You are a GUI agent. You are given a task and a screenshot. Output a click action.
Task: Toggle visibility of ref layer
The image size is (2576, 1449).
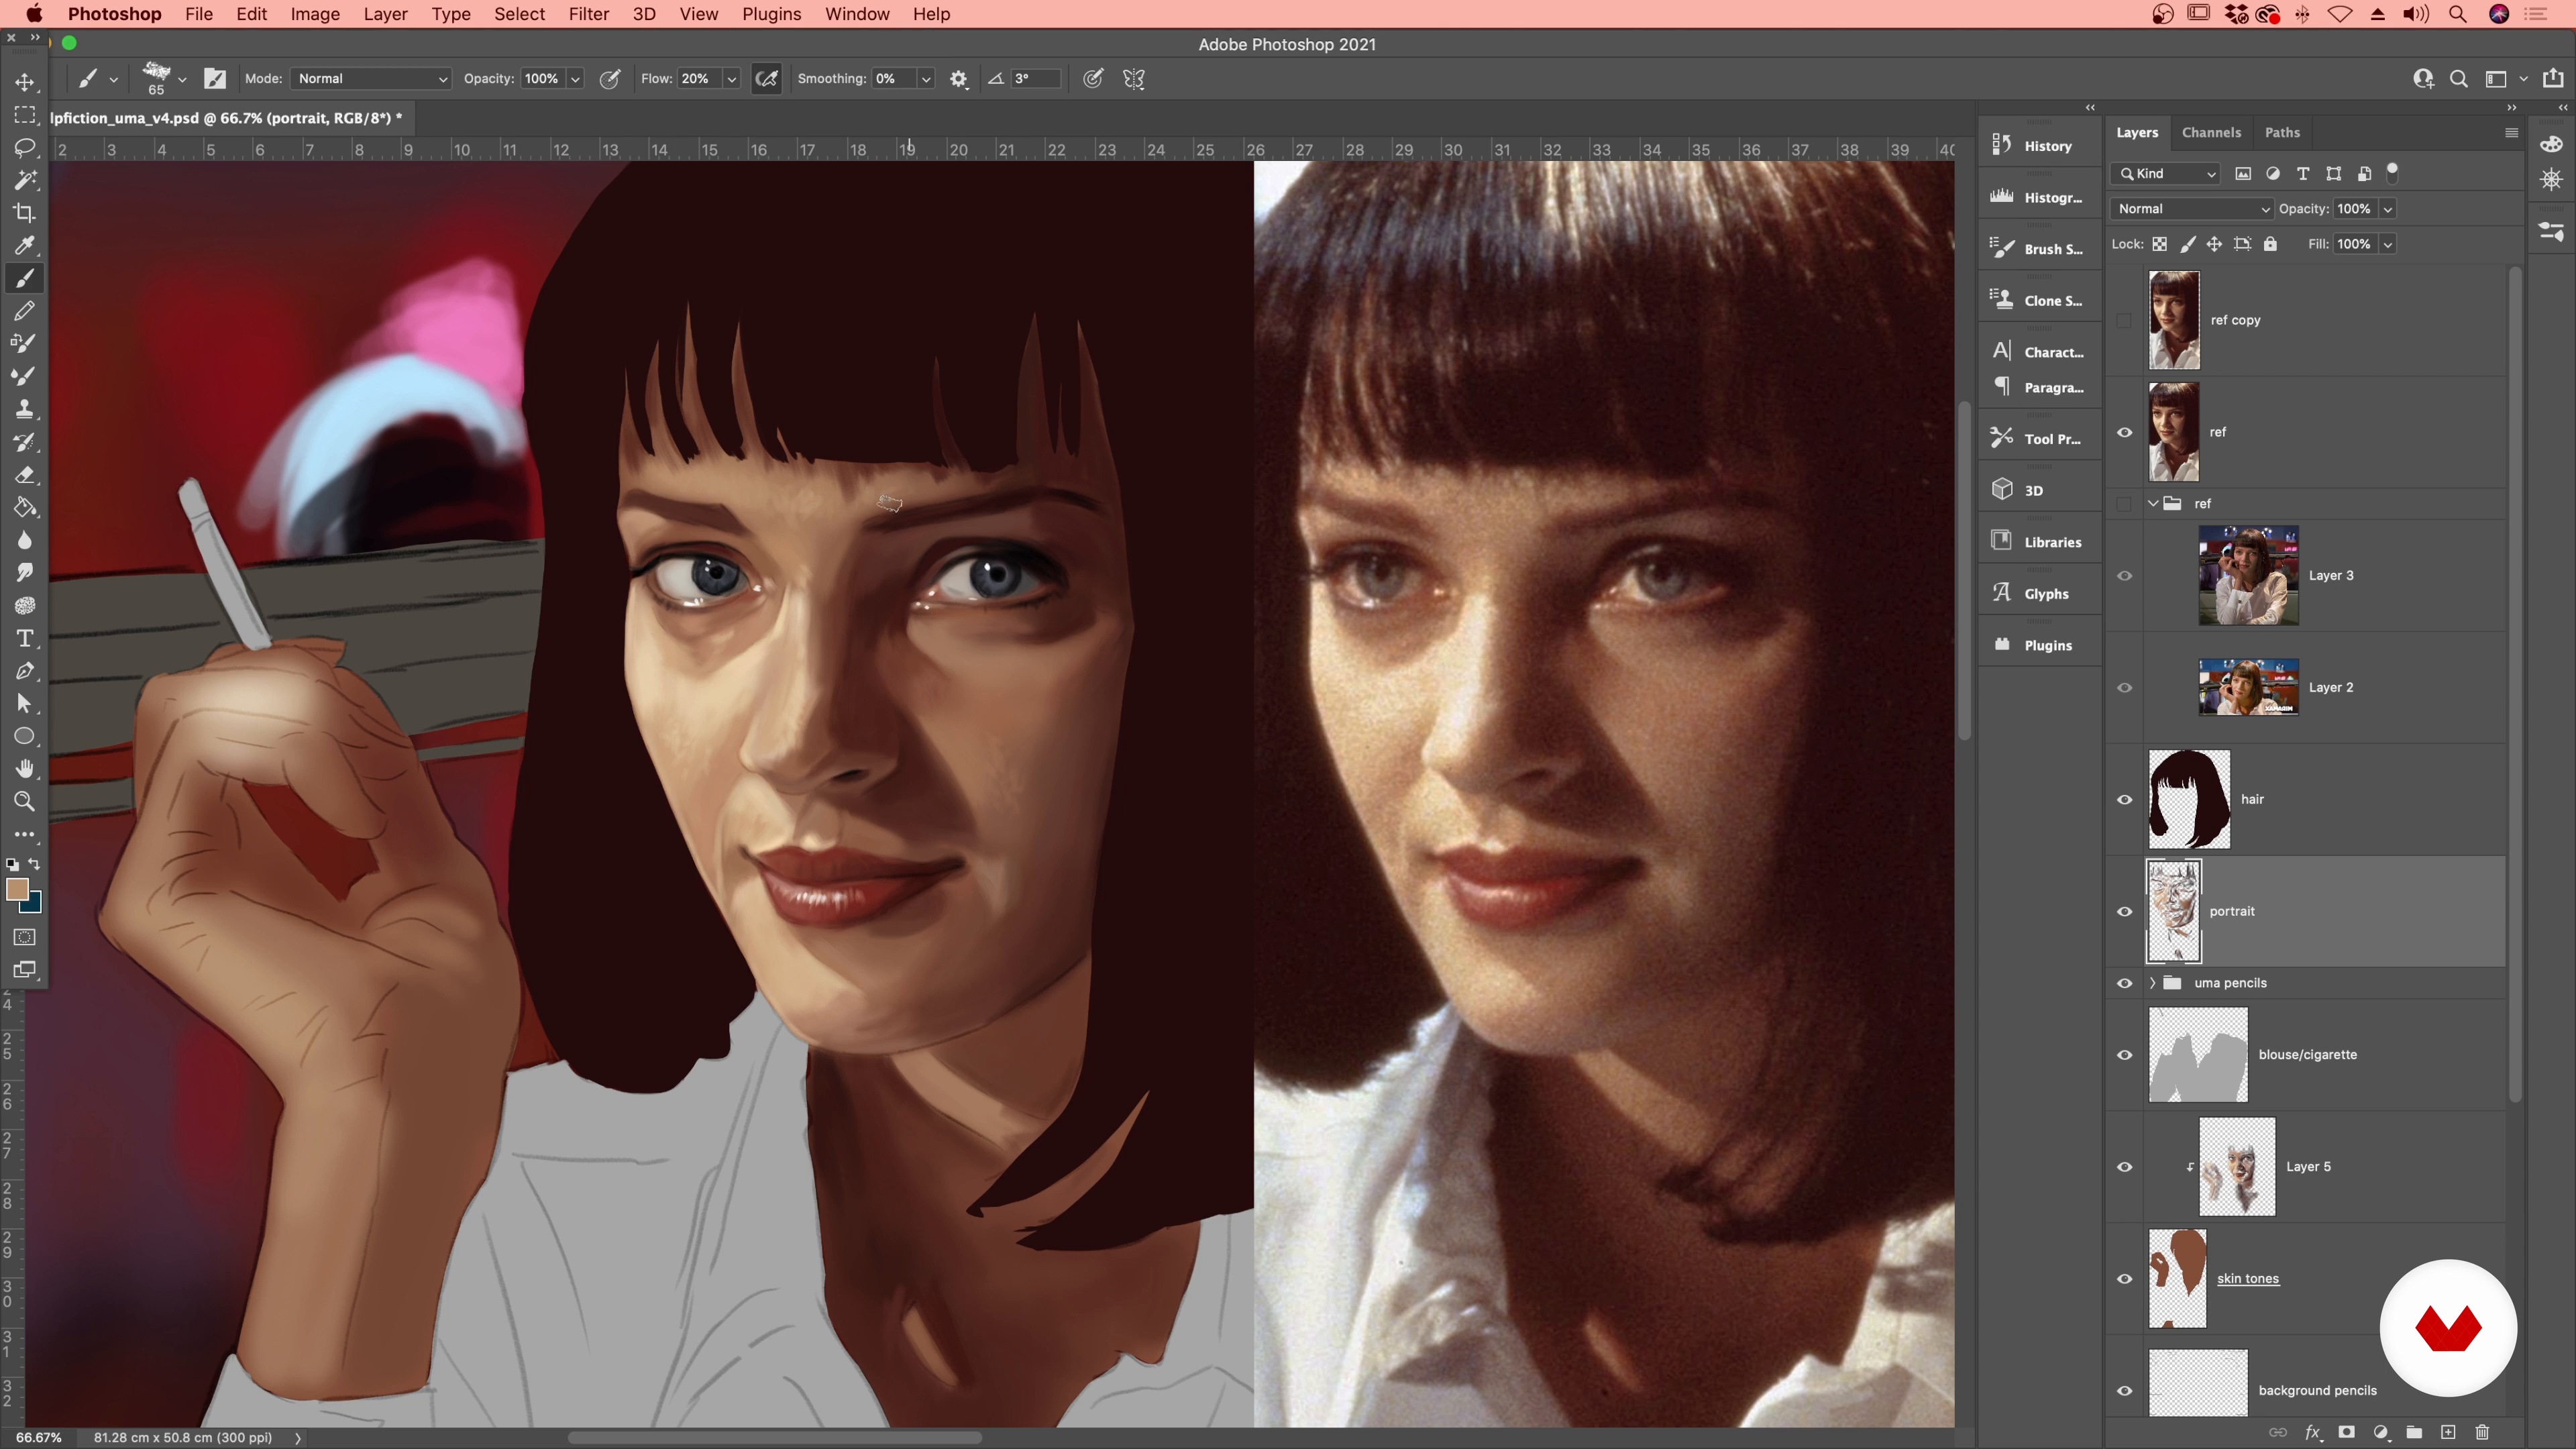click(x=2125, y=433)
